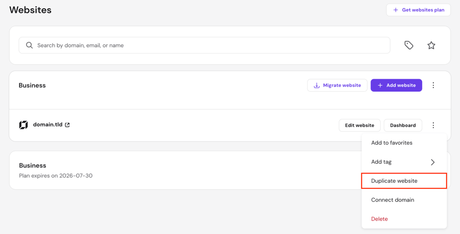Click the domain.tld website logo icon
This screenshot has width=460, height=234.
pos(23,125)
